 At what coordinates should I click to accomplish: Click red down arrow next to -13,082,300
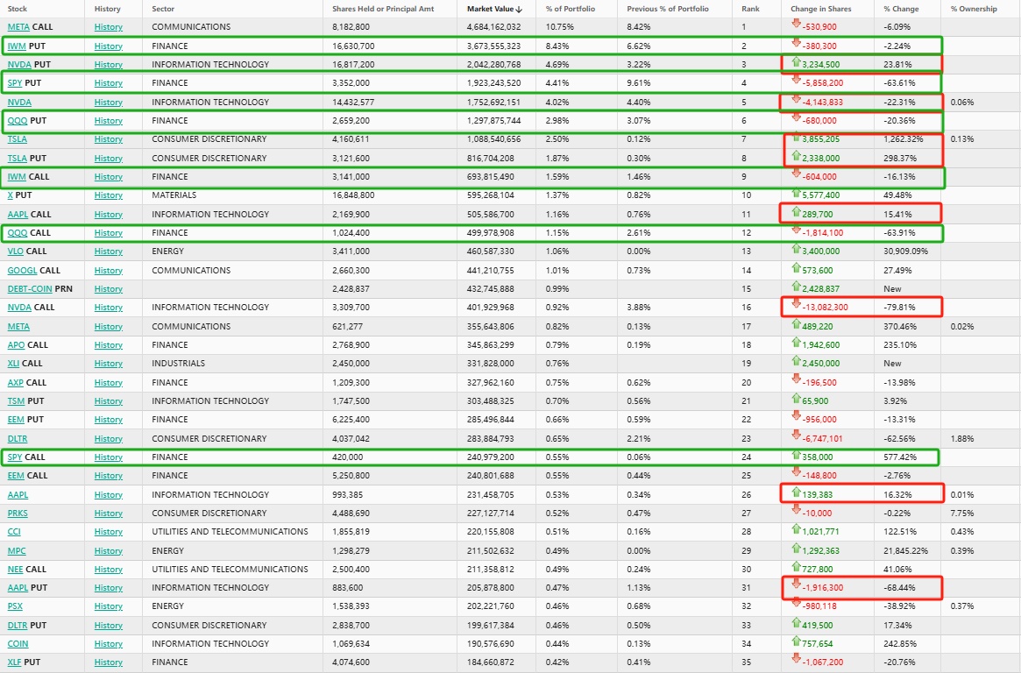click(796, 306)
